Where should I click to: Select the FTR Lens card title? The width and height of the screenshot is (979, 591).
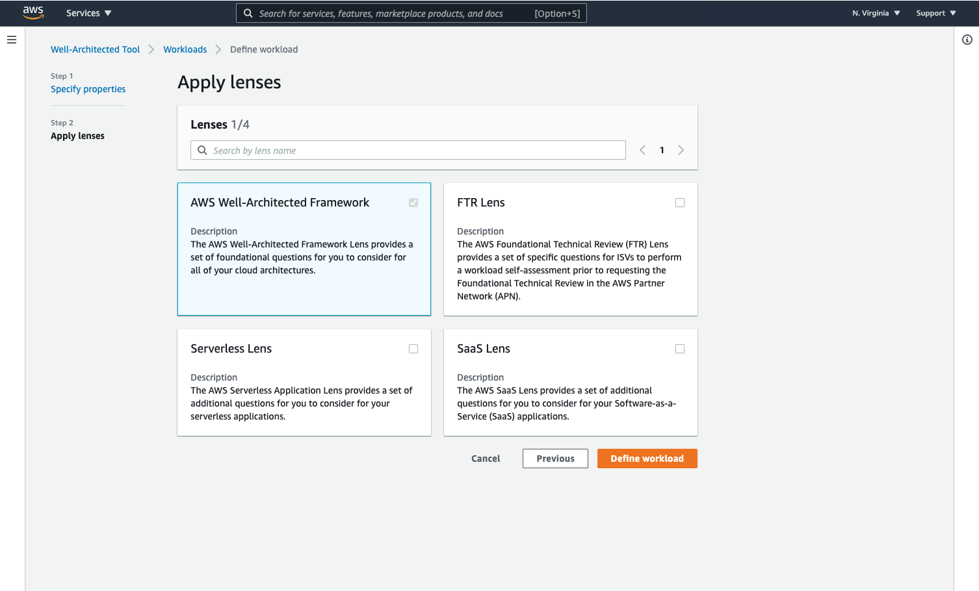481,203
